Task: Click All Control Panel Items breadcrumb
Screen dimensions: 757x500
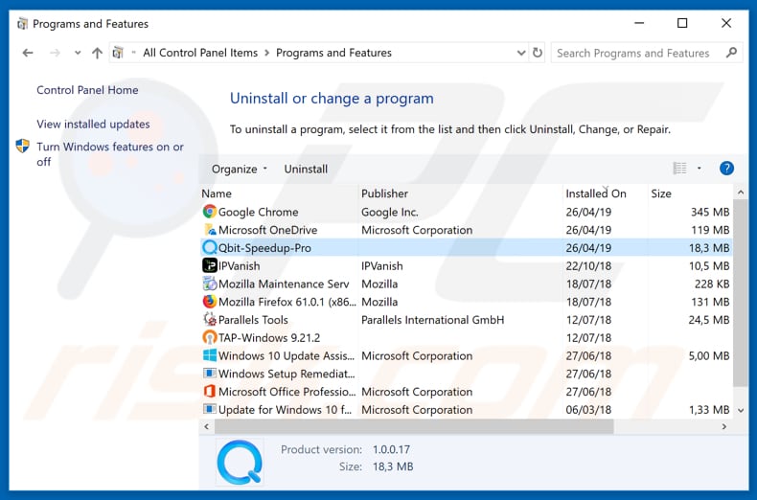Action: click(200, 53)
